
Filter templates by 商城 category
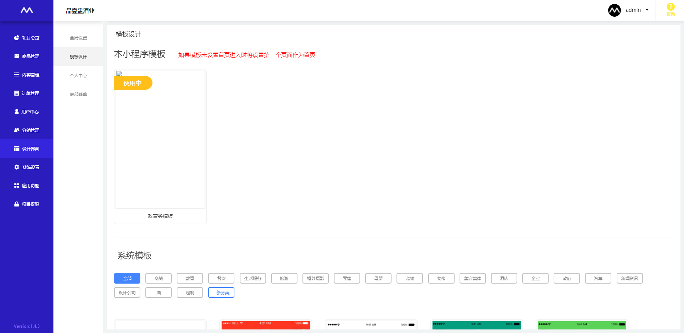(159, 278)
